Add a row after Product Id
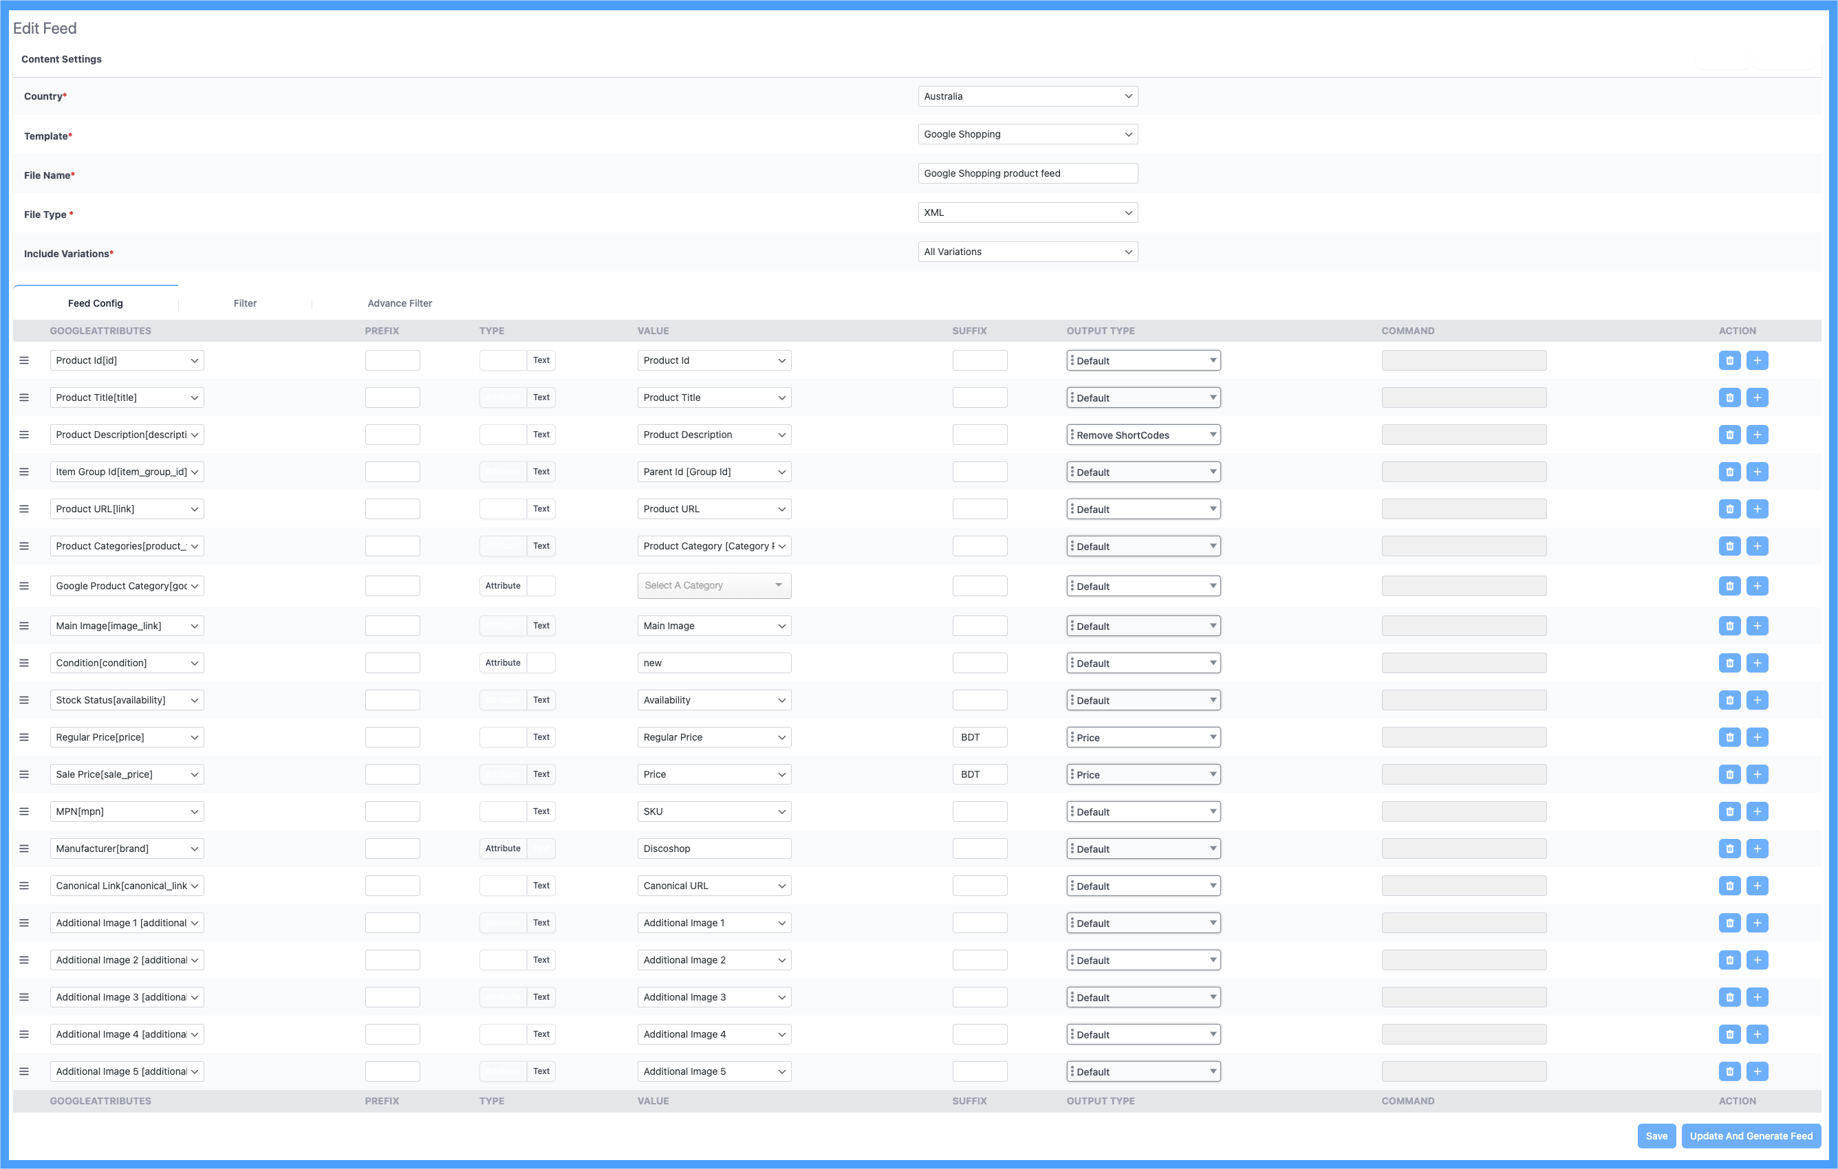The height and width of the screenshot is (1169, 1838). pyautogui.click(x=1757, y=360)
